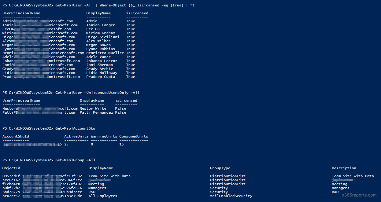
Task: Select the ActiveUnits column header
Action: pos(76,136)
